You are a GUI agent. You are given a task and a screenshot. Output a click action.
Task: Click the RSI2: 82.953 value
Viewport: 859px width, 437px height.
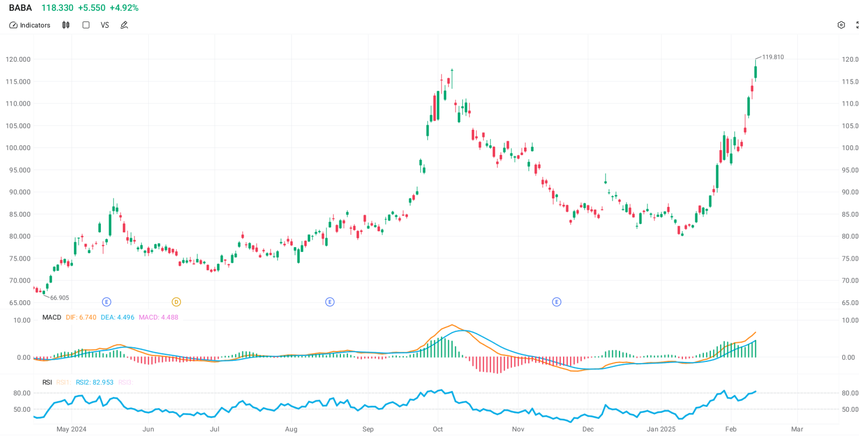click(94, 382)
